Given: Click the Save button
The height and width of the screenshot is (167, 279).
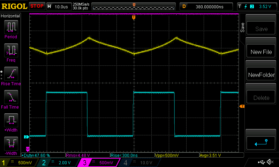Looking at the screenshot, I should point(261,29).
